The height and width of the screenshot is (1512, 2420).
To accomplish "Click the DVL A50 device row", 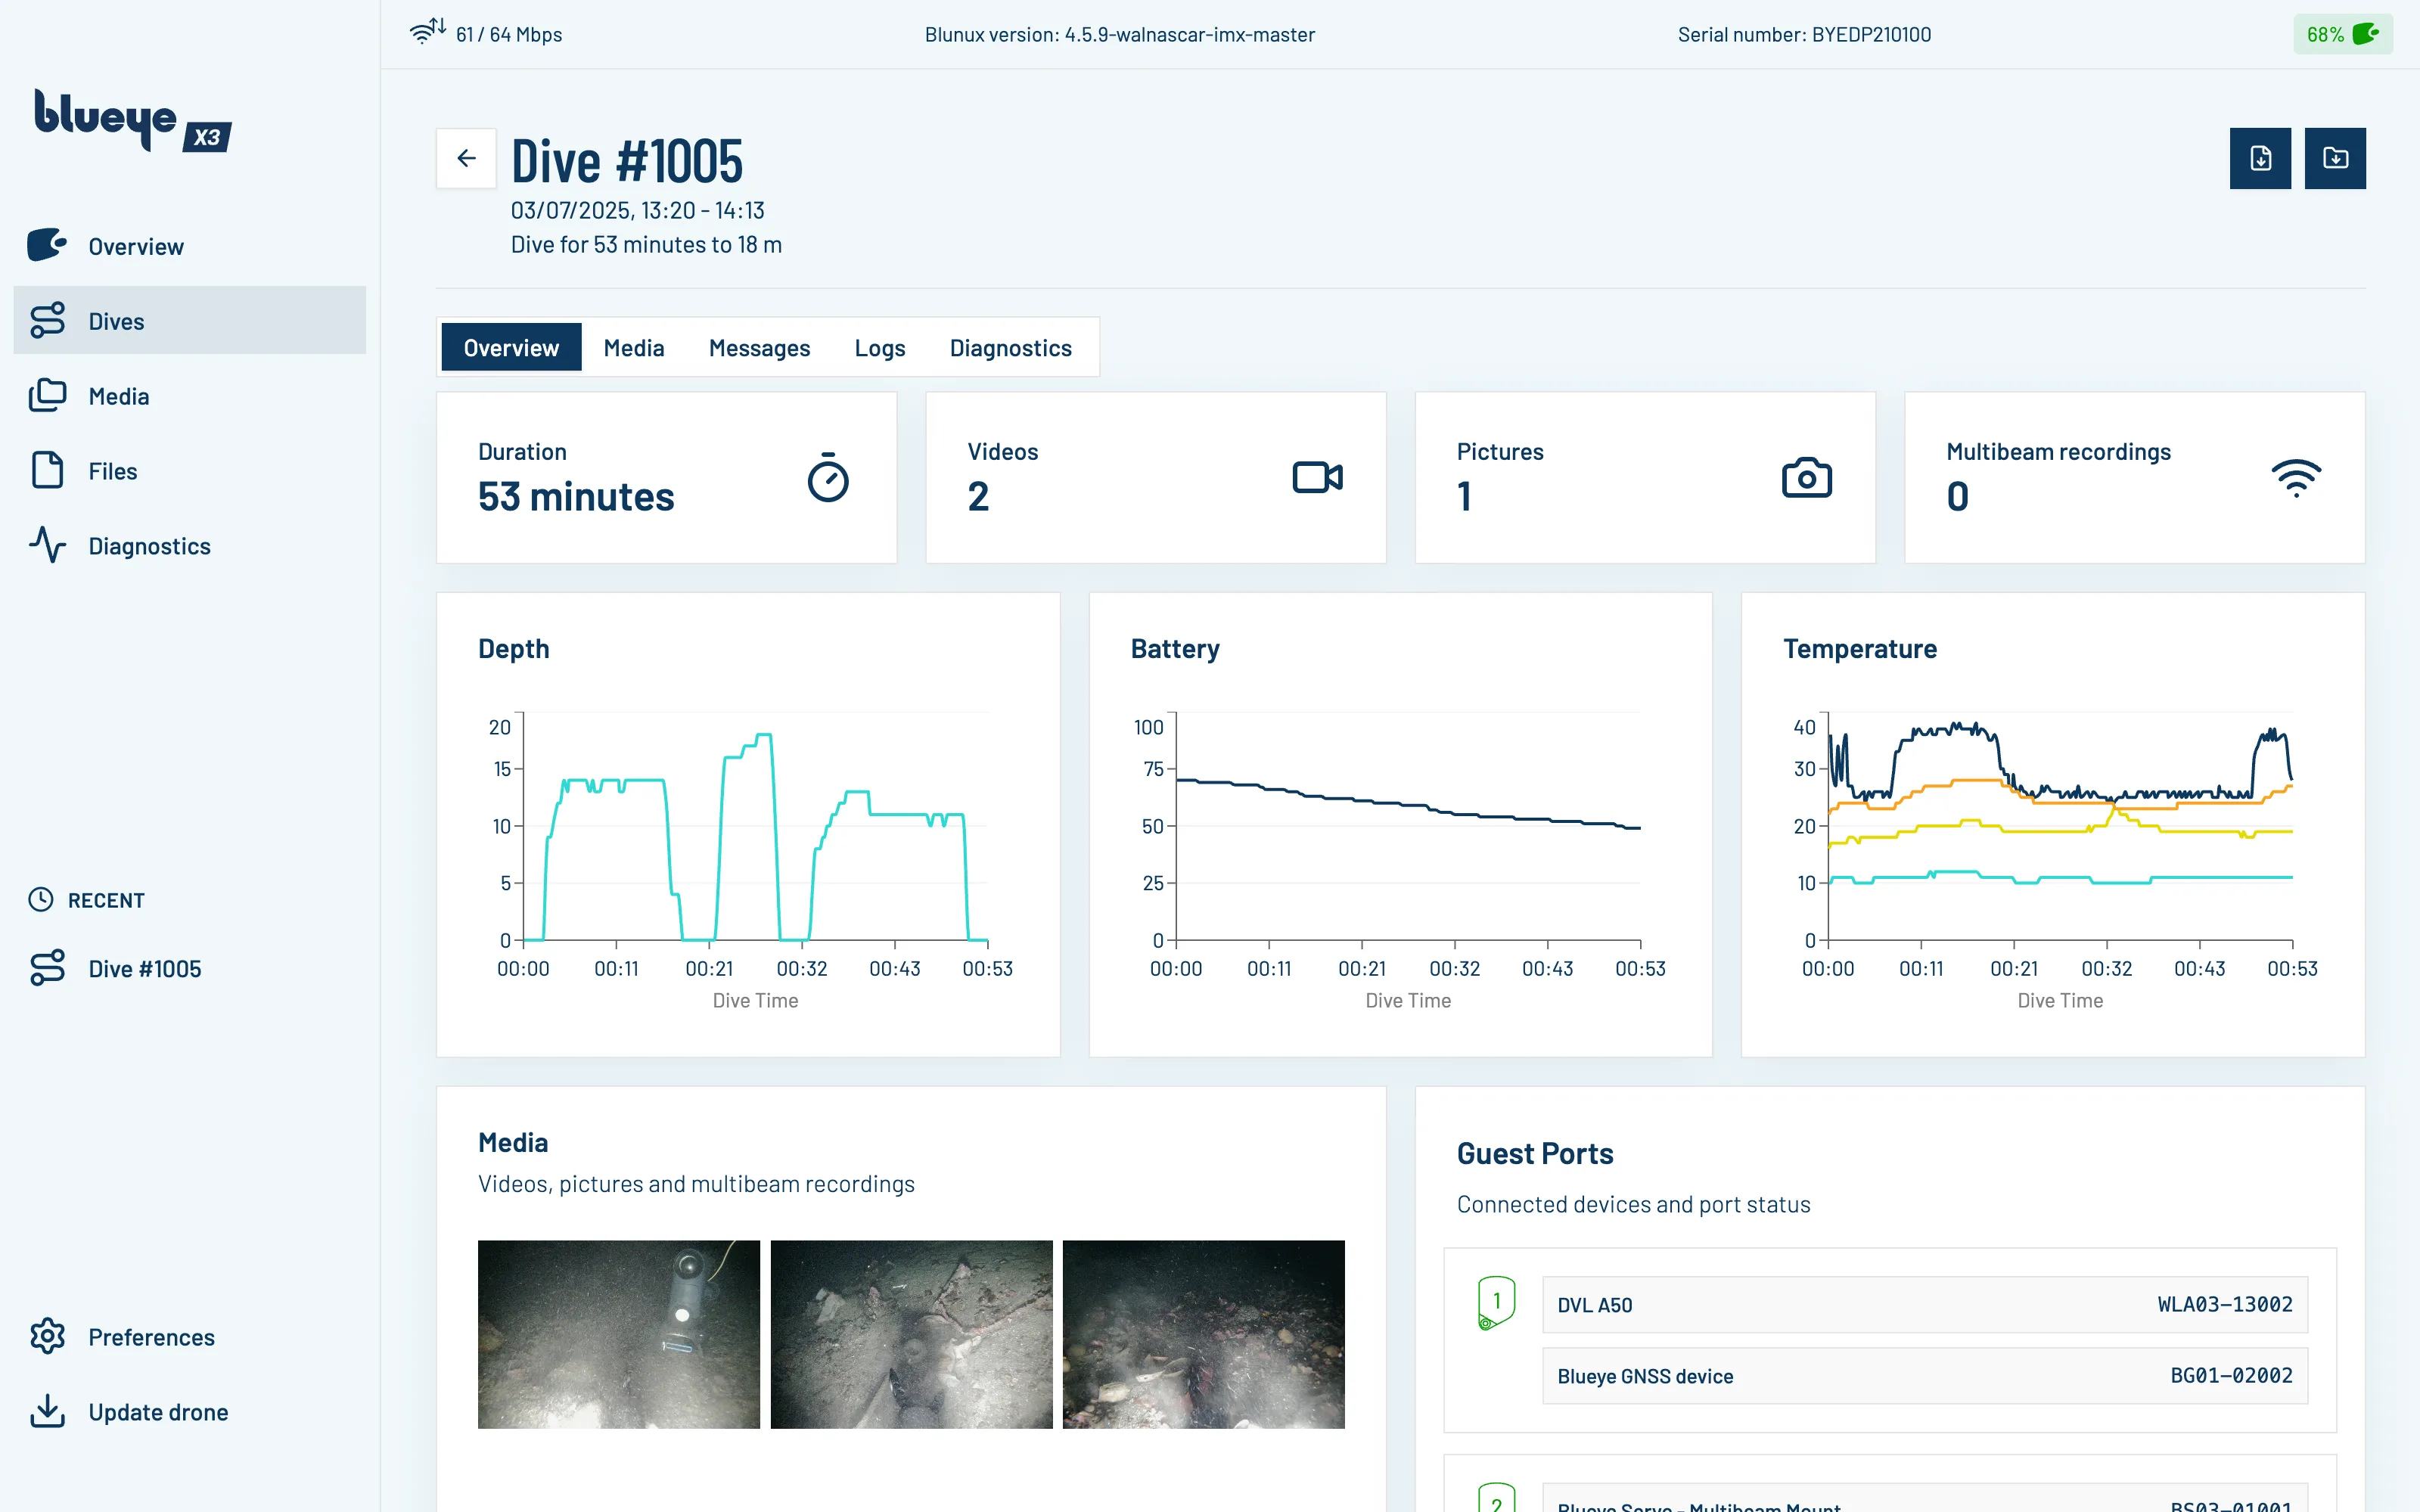I will click(1924, 1304).
